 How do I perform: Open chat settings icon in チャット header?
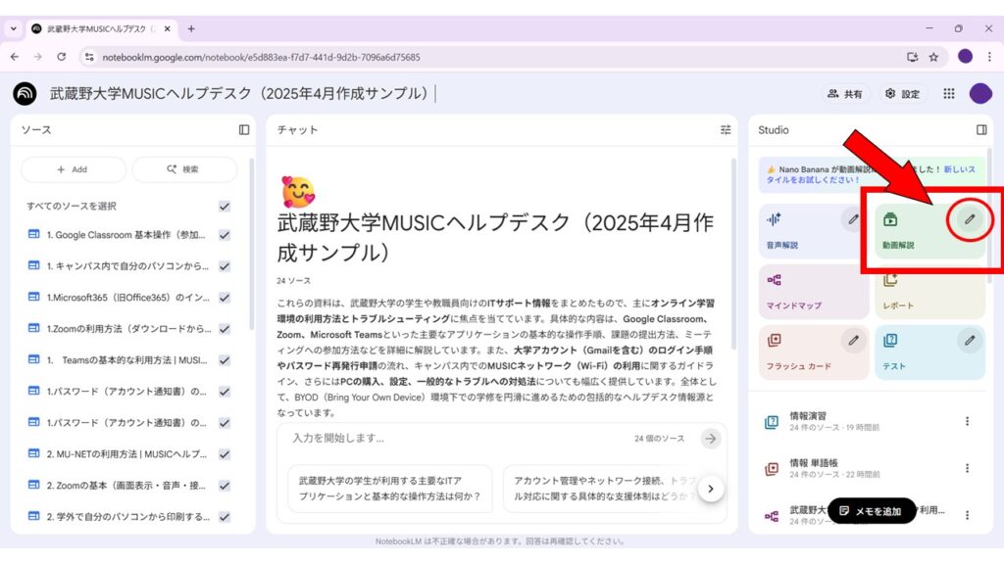pyautogui.click(x=726, y=129)
